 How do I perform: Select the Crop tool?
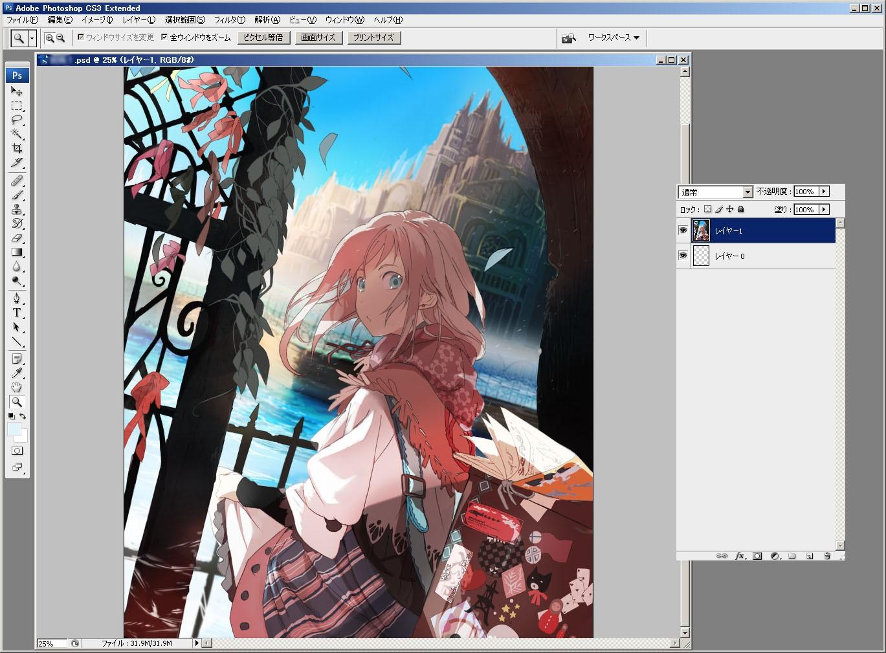click(17, 148)
